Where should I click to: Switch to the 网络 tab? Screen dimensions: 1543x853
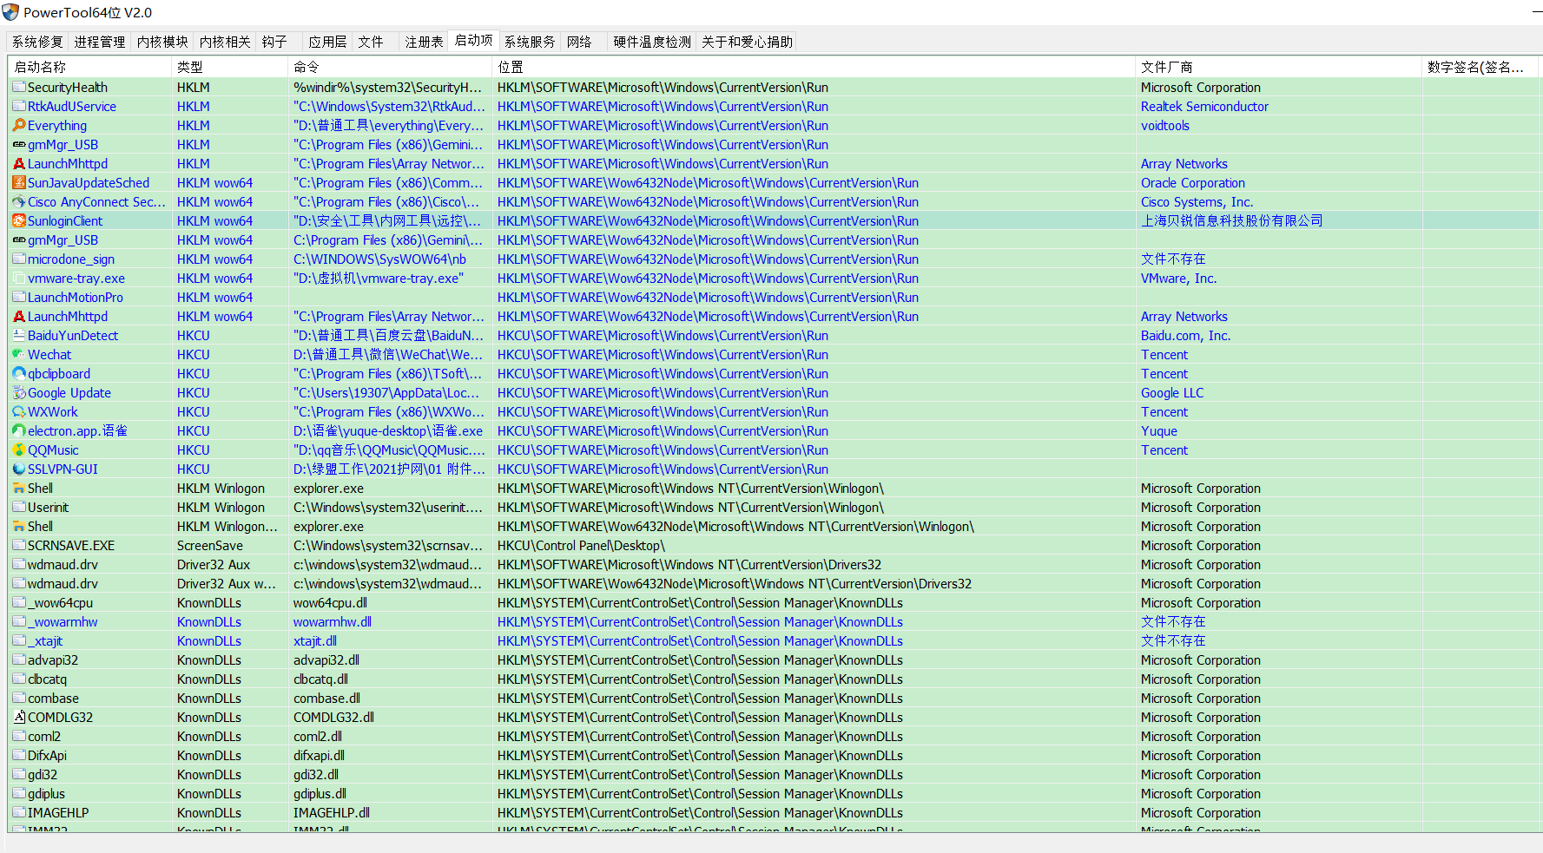click(584, 42)
